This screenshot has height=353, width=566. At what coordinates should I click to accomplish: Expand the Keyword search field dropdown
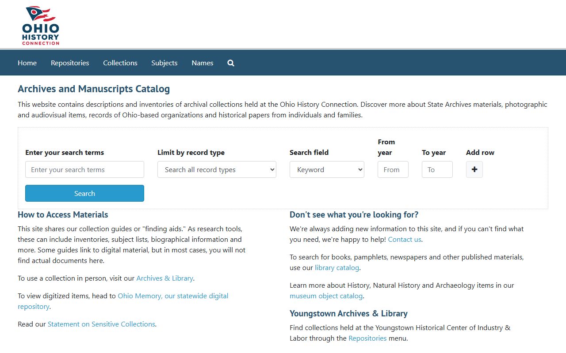[327, 169]
